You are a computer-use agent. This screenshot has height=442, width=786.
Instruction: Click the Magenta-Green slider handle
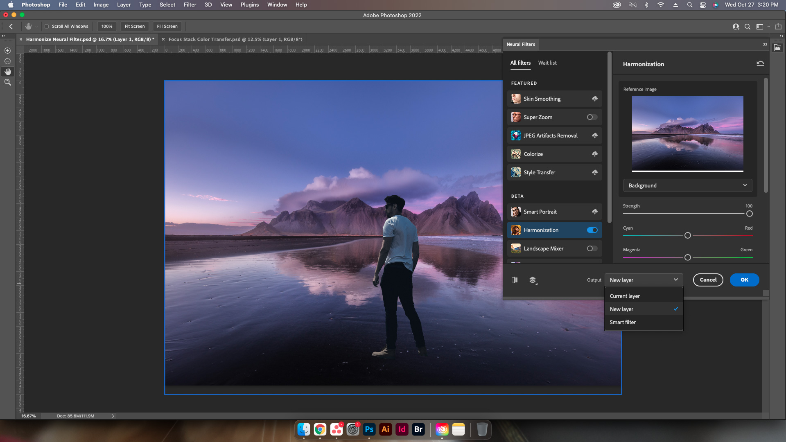[x=688, y=257]
